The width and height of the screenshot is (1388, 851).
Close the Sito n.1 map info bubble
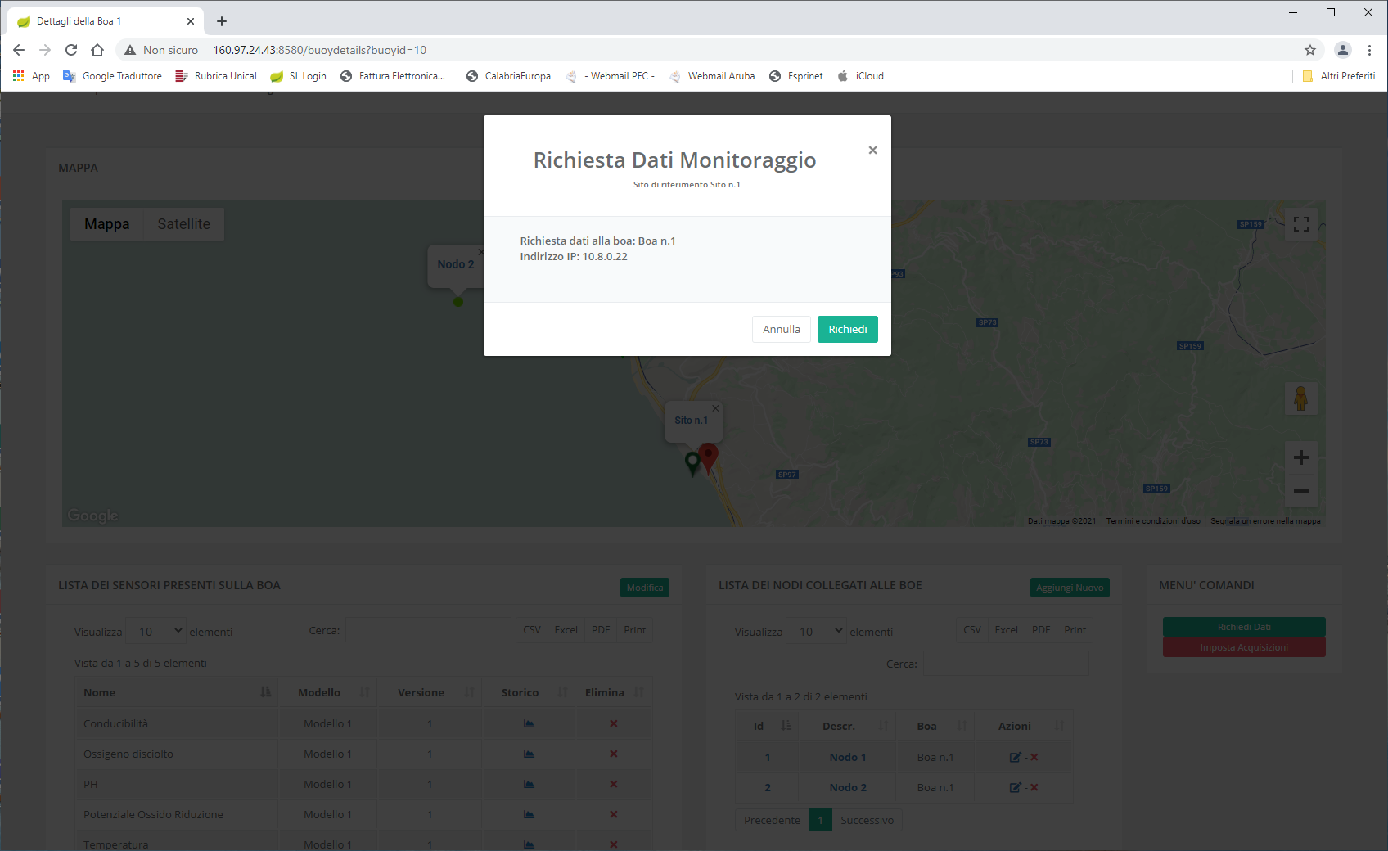coord(715,408)
